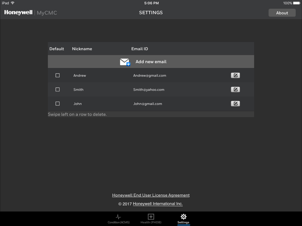Tap the Wi-Fi status icon
This screenshot has width=302, height=226.
[13, 3]
